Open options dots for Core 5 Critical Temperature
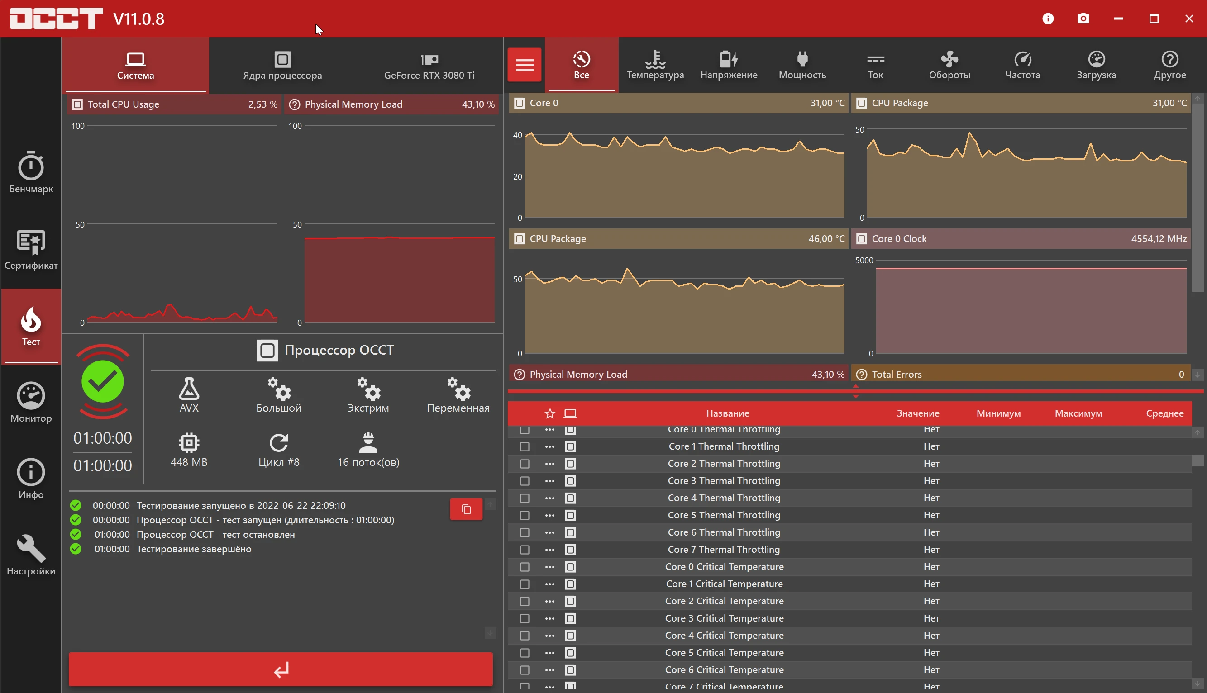Viewport: 1207px width, 693px height. coord(549,653)
